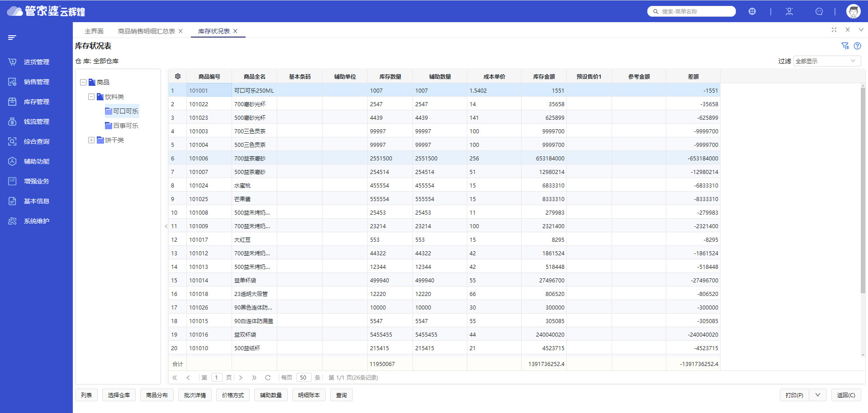Click the 明细账本 button
Image resolution: width=868 pixels, height=413 pixels.
coord(309,395)
